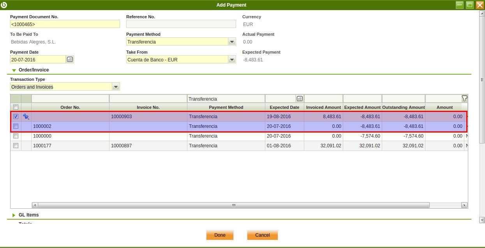Click the Openbravo logo in title bar
This screenshot has width=485, height=248.
5,5
